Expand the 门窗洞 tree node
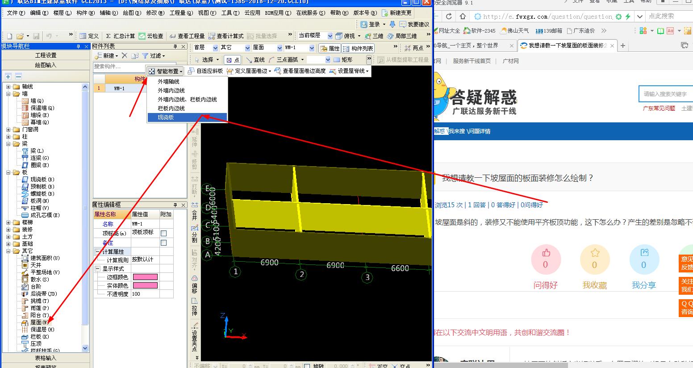693x368 pixels. [8, 130]
